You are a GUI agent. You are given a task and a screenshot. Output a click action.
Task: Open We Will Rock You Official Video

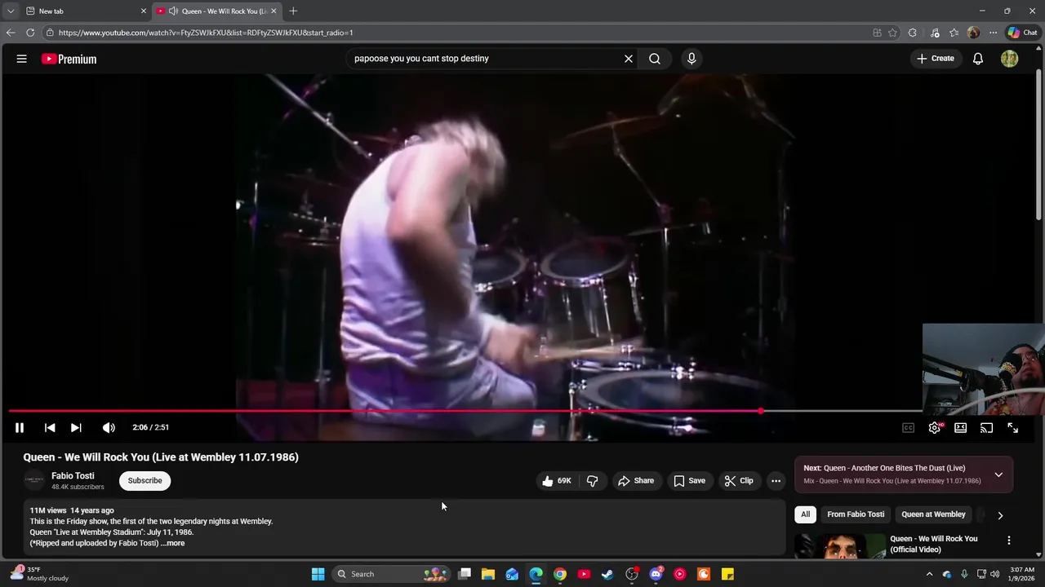click(x=933, y=544)
